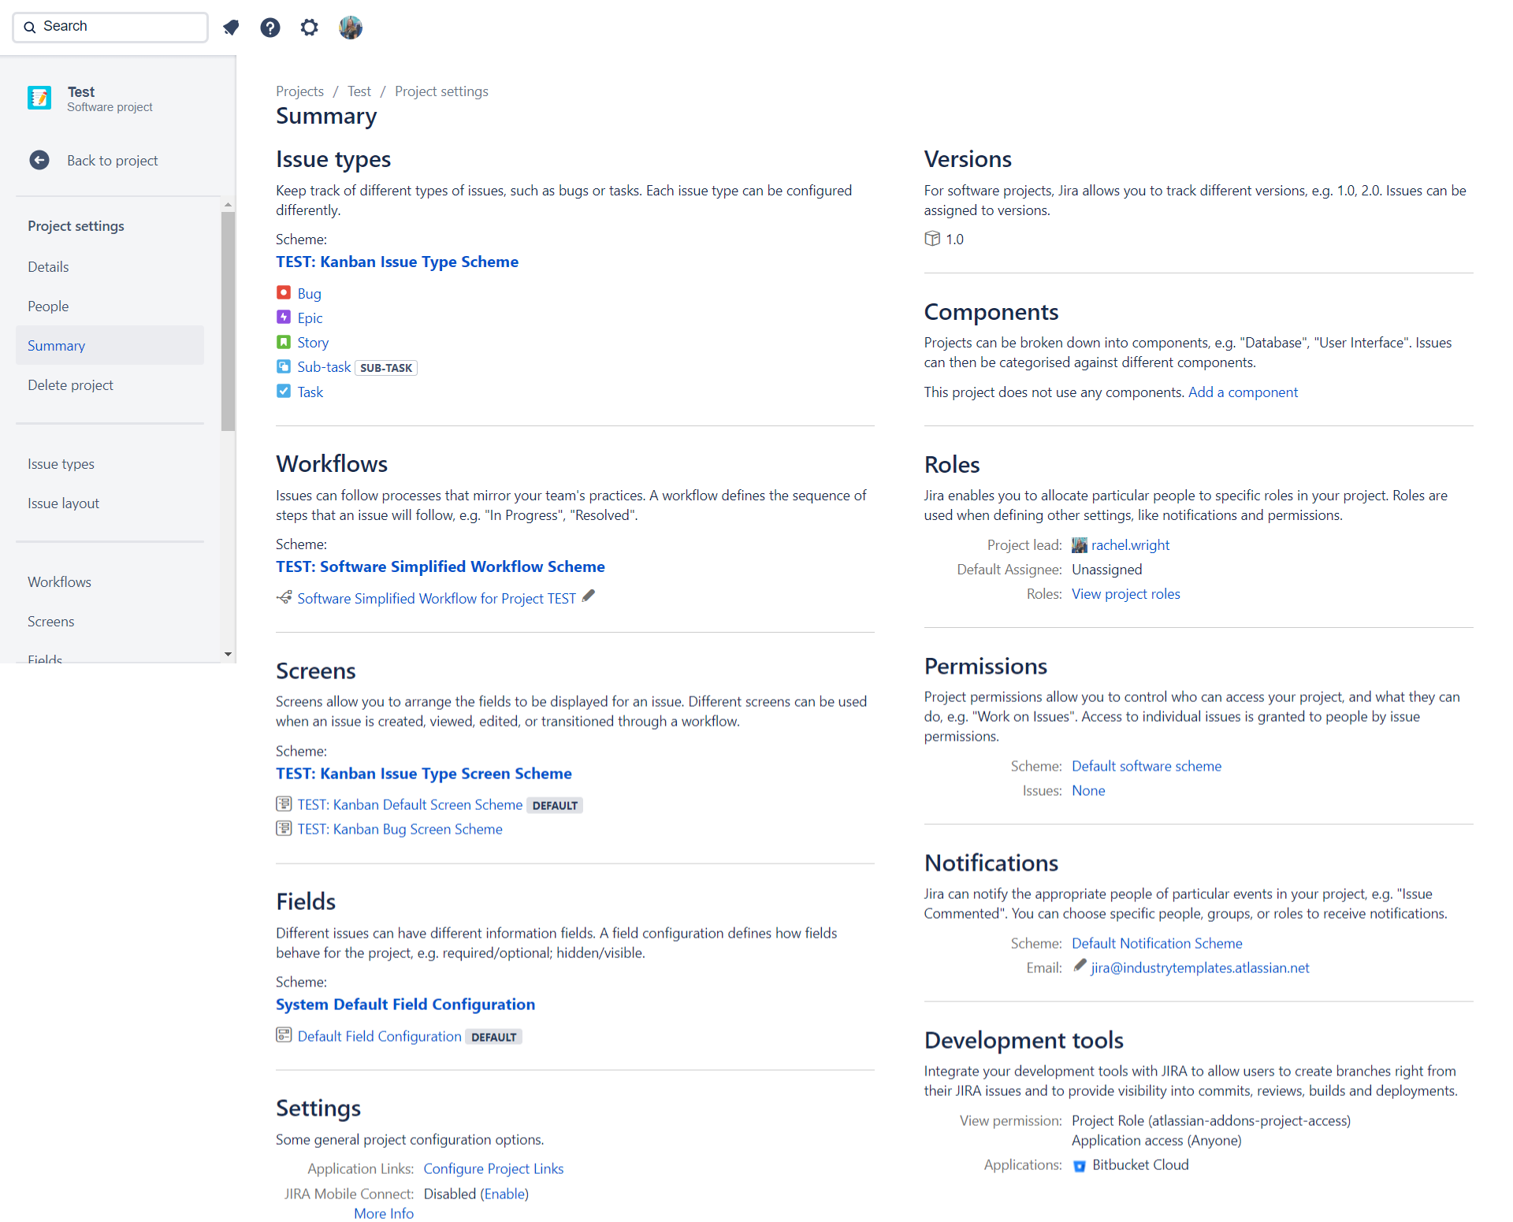The width and height of the screenshot is (1513, 1222).
Task: Open Delete project in sidebar
Action: coord(70,384)
